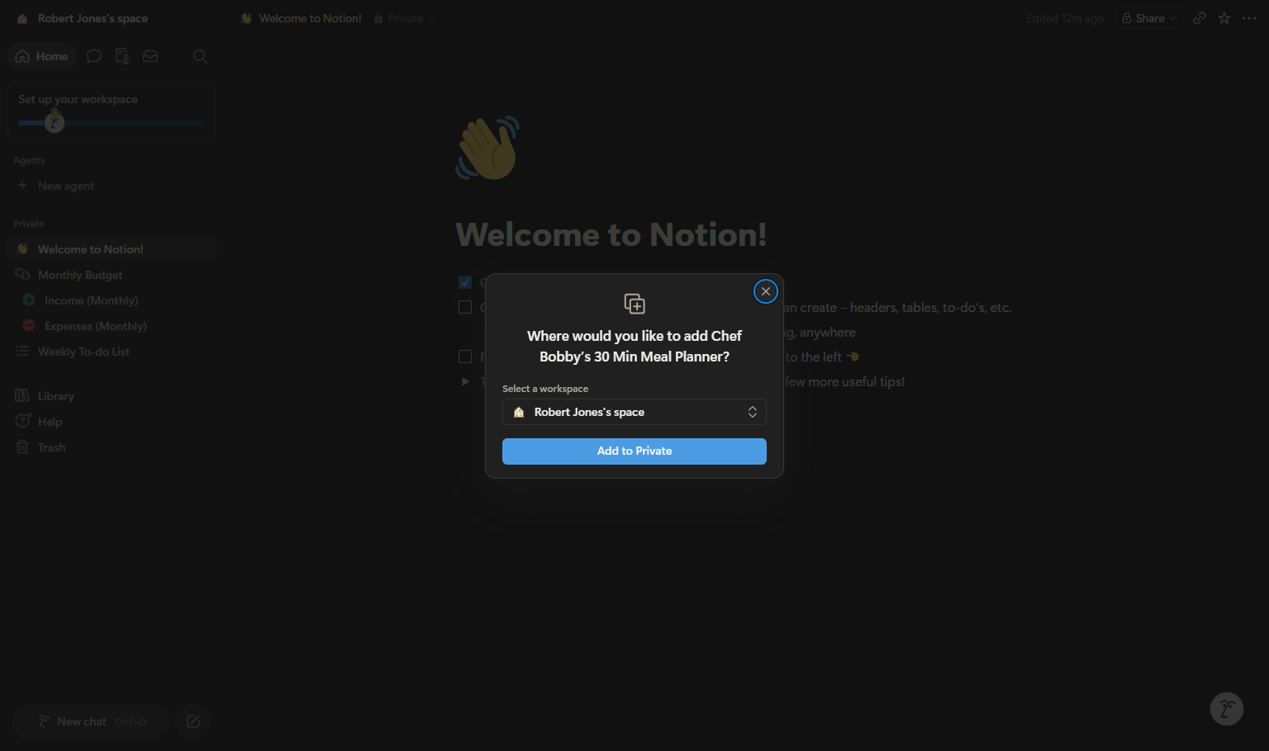
Task: Click the Weekly To-do List list icon
Action: pyautogui.click(x=22, y=352)
